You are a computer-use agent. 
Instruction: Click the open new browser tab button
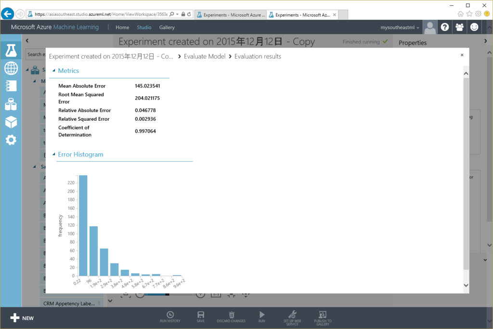tap(343, 15)
